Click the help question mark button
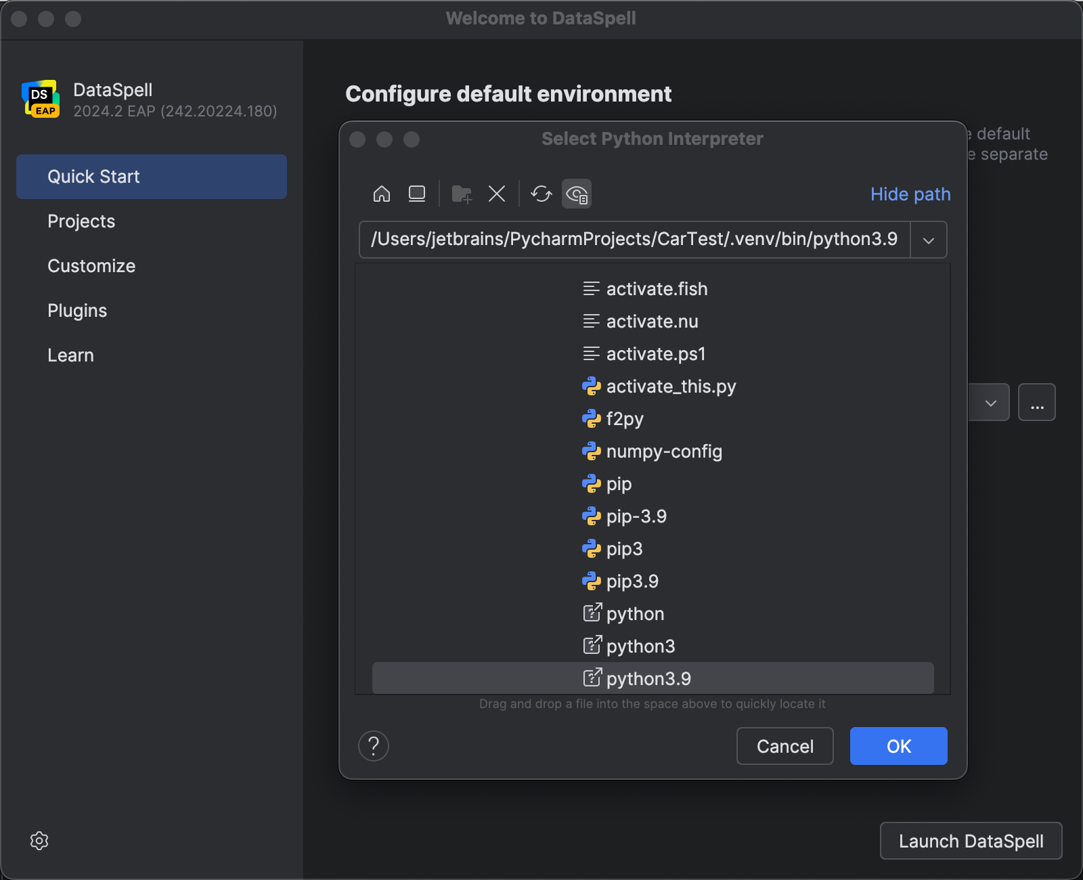The image size is (1083, 880). 374,746
